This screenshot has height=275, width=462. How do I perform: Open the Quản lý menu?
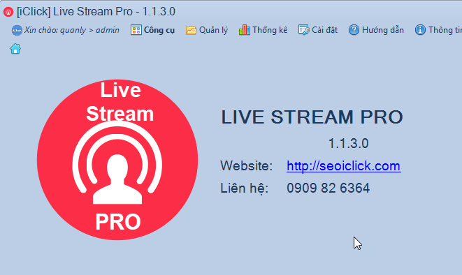[207, 30]
